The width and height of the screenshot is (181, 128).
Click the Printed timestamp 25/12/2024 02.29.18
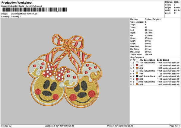pos(124,126)
